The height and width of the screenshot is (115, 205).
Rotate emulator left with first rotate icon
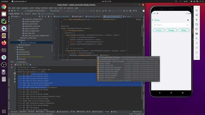[197, 24]
